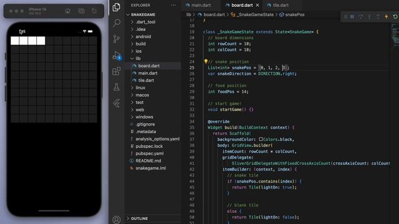Open the Source Control view
This screenshot has width=399, height=224.
(x=117, y=39)
